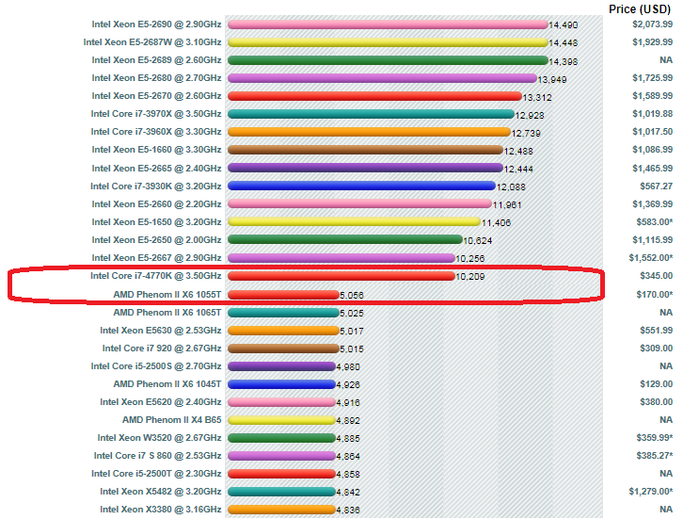Click the pink bar scoring 14,490
699x519 pixels.
coord(388,24)
